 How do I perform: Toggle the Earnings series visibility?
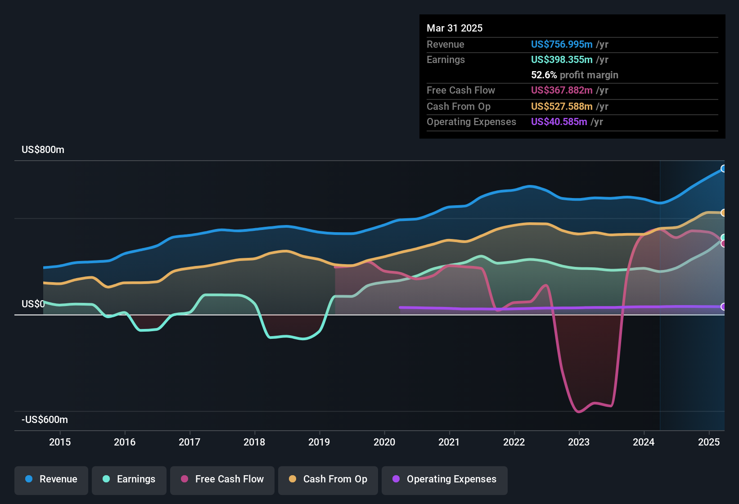coord(129,479)
